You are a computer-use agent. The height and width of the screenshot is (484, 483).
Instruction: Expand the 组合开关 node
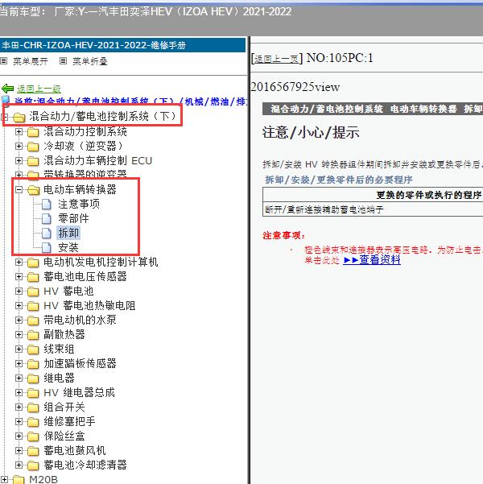[x=19, y=407]
